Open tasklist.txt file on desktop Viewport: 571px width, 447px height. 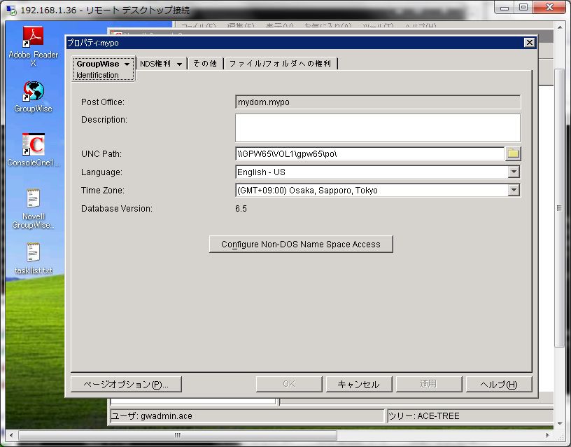(x=33, y=258)
